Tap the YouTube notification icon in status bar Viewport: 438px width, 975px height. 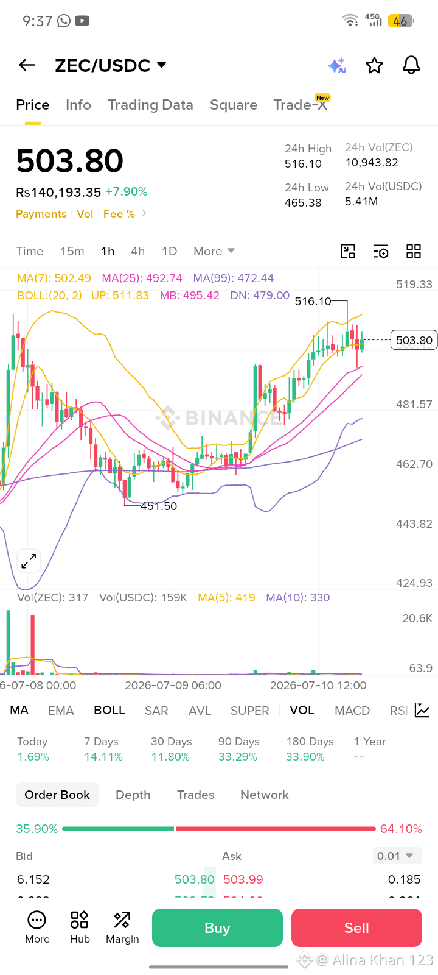click(x=82, y=21)
